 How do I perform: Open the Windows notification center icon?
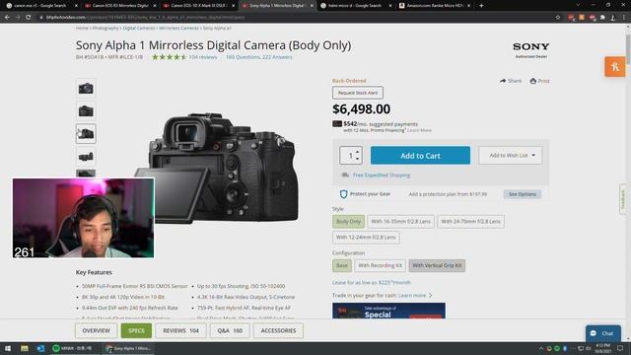(x=620, y=348)
